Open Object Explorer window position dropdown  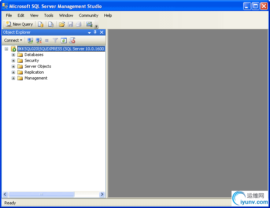point(89,33)
